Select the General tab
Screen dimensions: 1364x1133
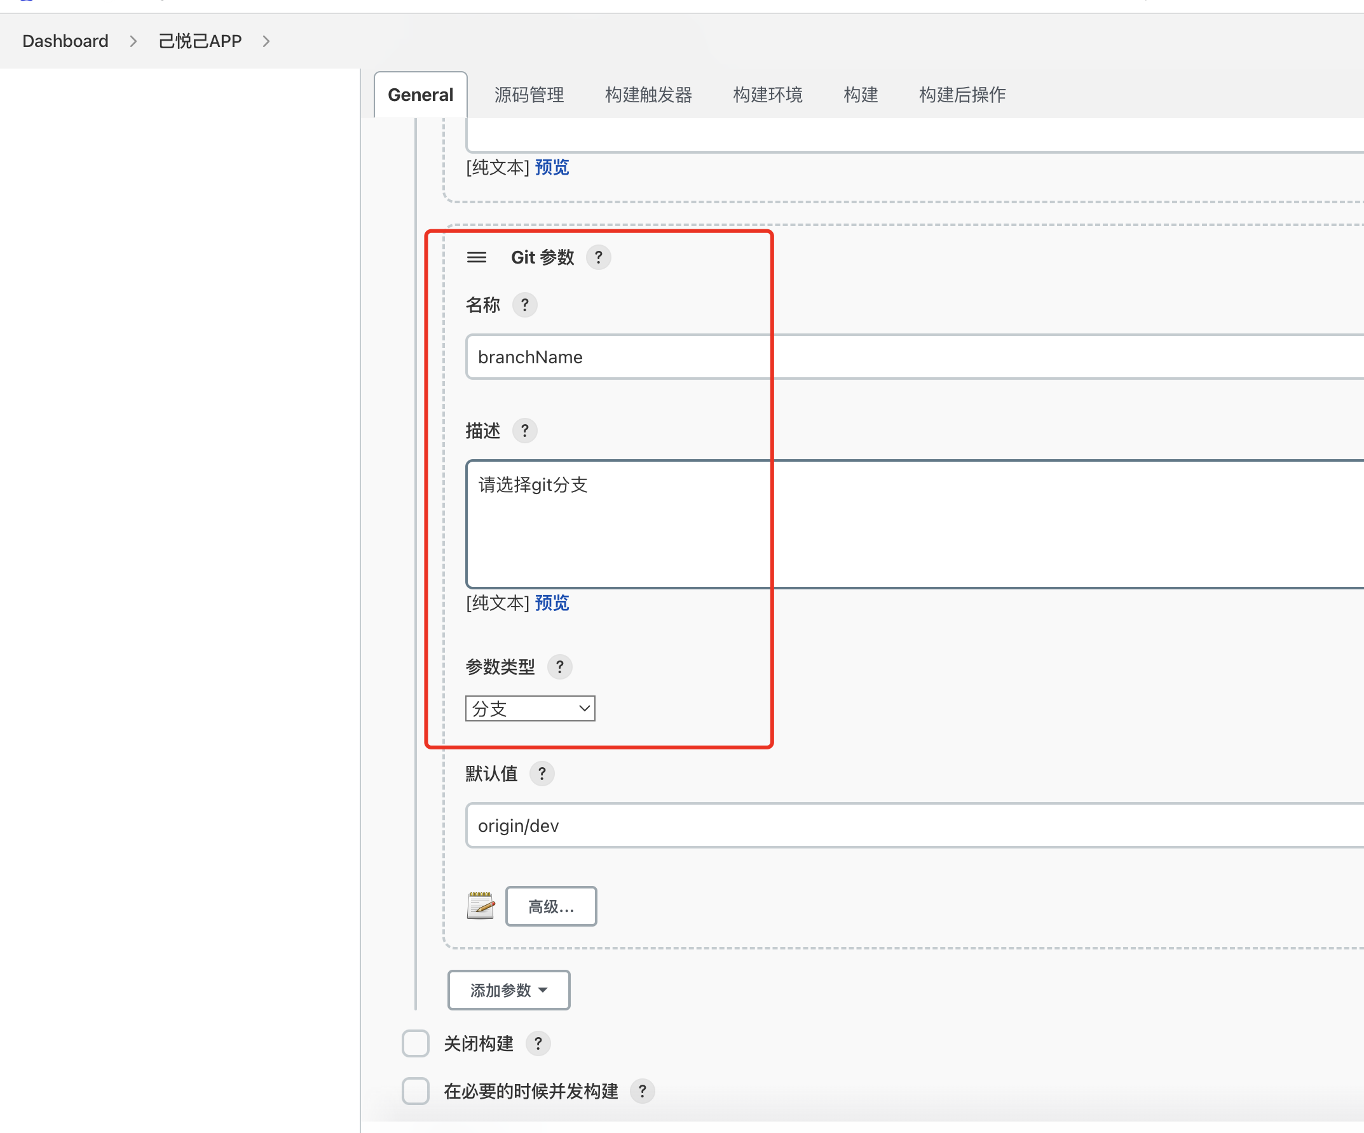pyautogui.click(x=420, y=95)
